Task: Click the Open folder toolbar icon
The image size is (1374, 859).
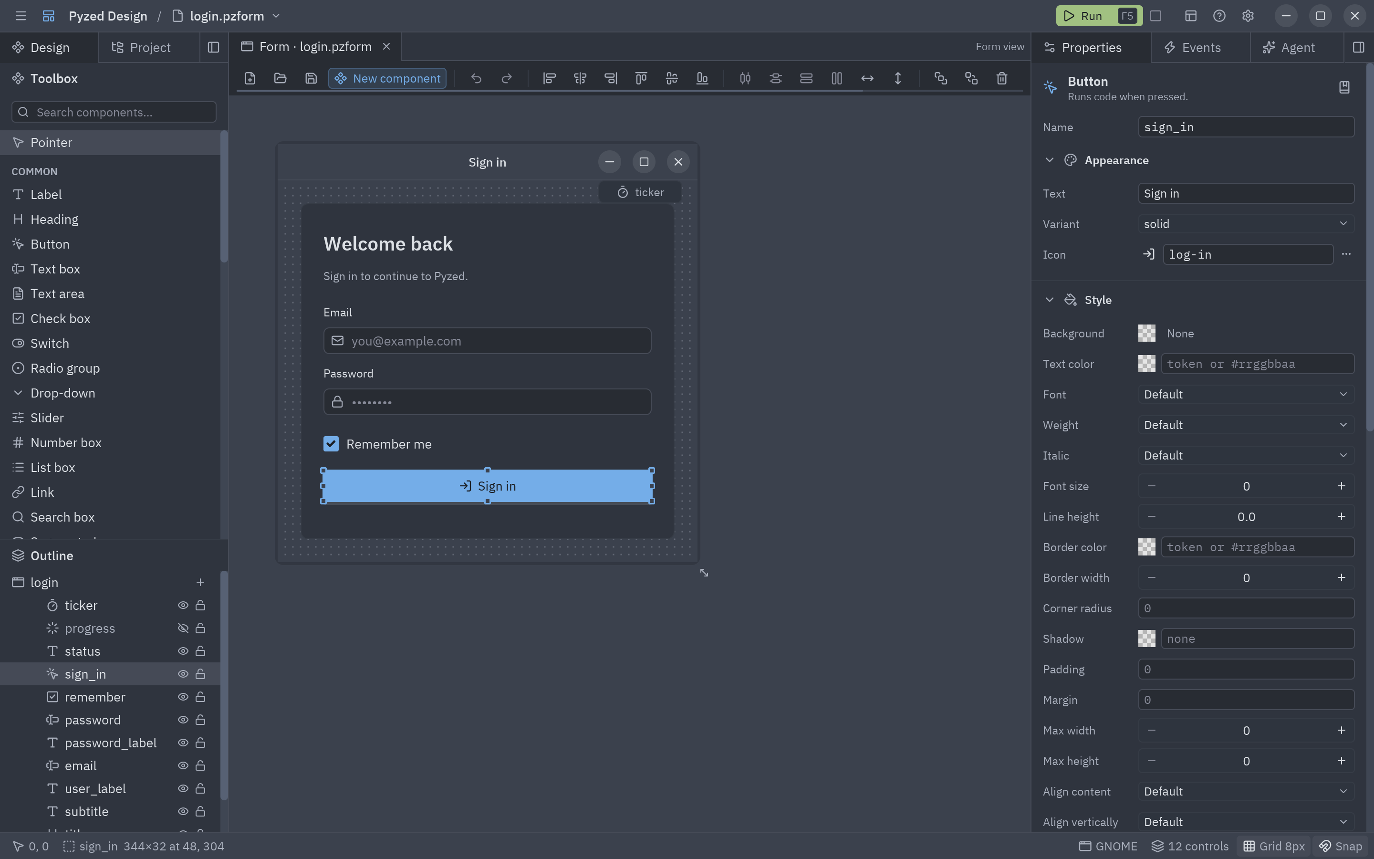Action: click(x=280, y=78)
